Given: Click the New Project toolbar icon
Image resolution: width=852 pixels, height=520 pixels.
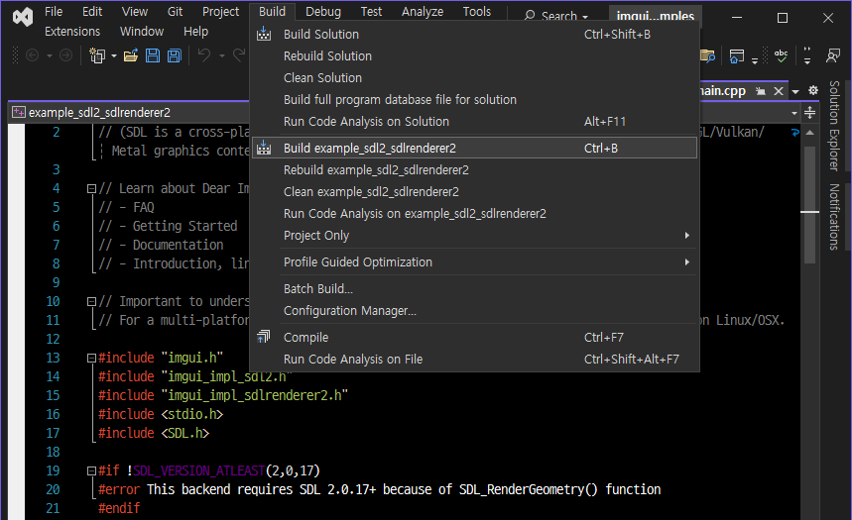Looking at the screenshot, I should pos(97,55).
